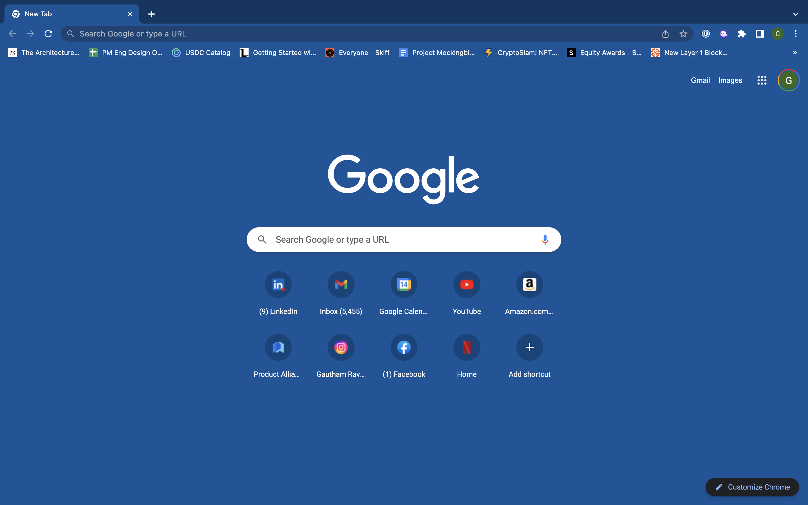
Task: Open PM Eng Design bookmark
Action: pyautogui.click(x=125, y=52)
